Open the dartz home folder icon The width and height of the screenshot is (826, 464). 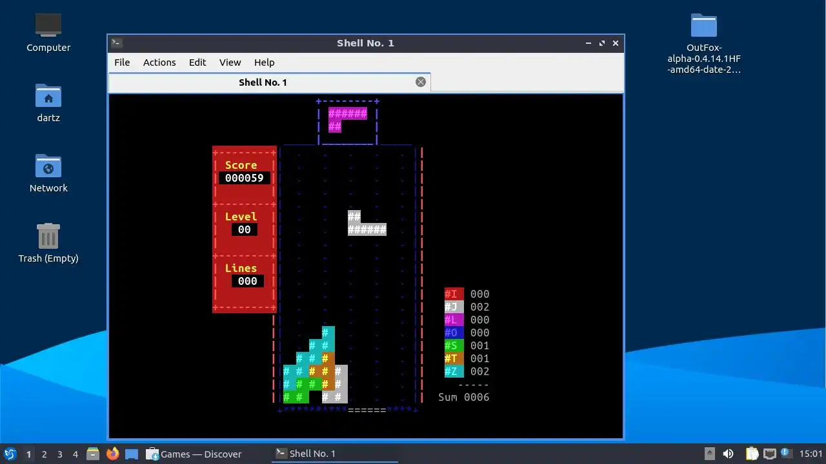[48, 102]
